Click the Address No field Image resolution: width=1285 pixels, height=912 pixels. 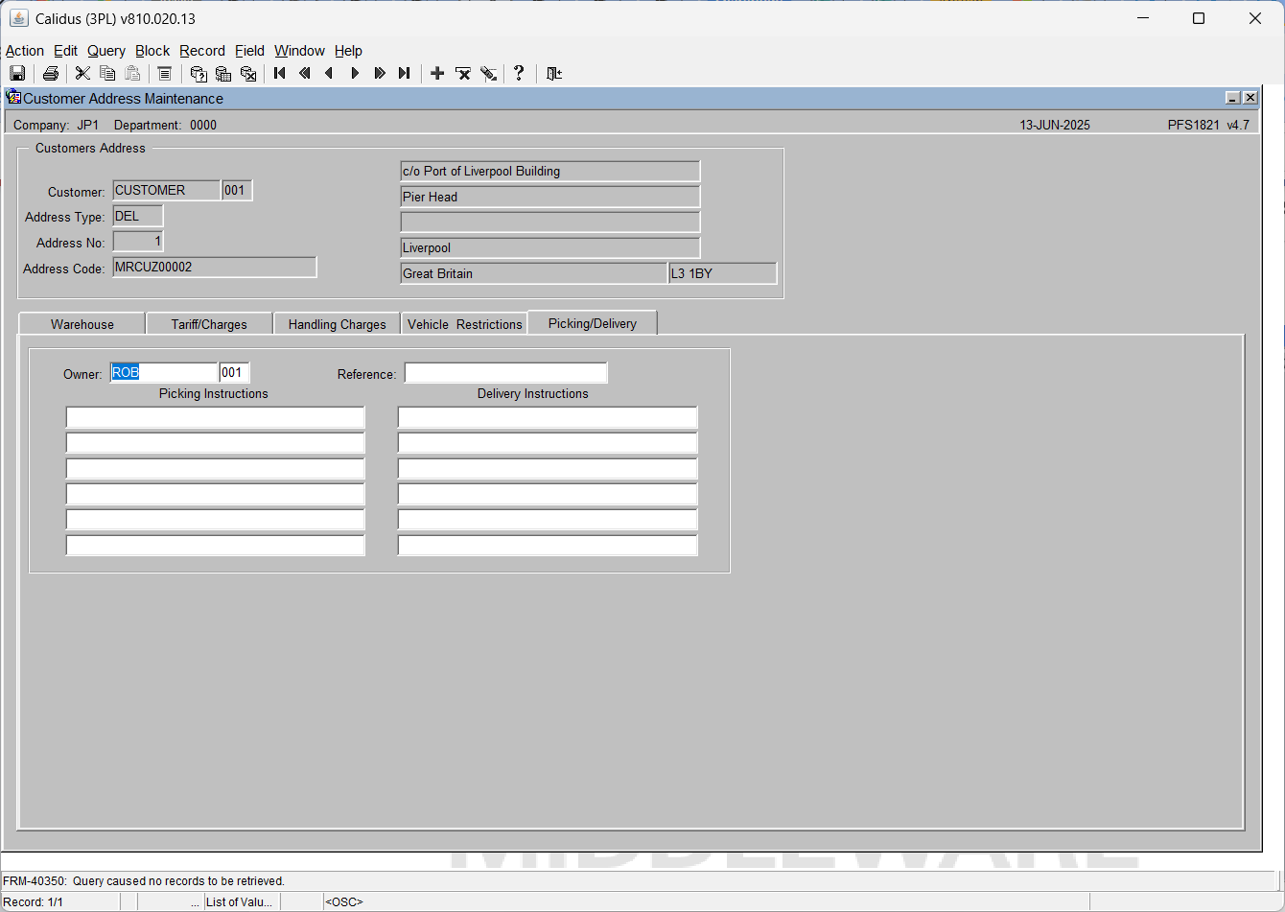138,241
